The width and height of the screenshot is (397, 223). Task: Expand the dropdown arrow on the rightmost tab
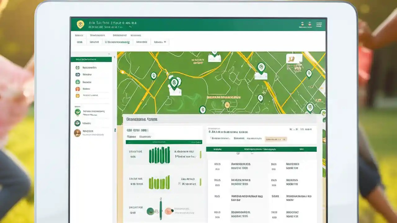(x=165, y=42)
